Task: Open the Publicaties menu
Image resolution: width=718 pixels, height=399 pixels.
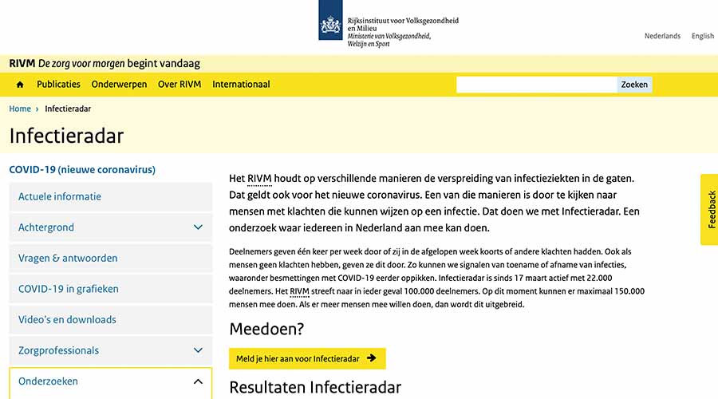Action: (58, 85)
